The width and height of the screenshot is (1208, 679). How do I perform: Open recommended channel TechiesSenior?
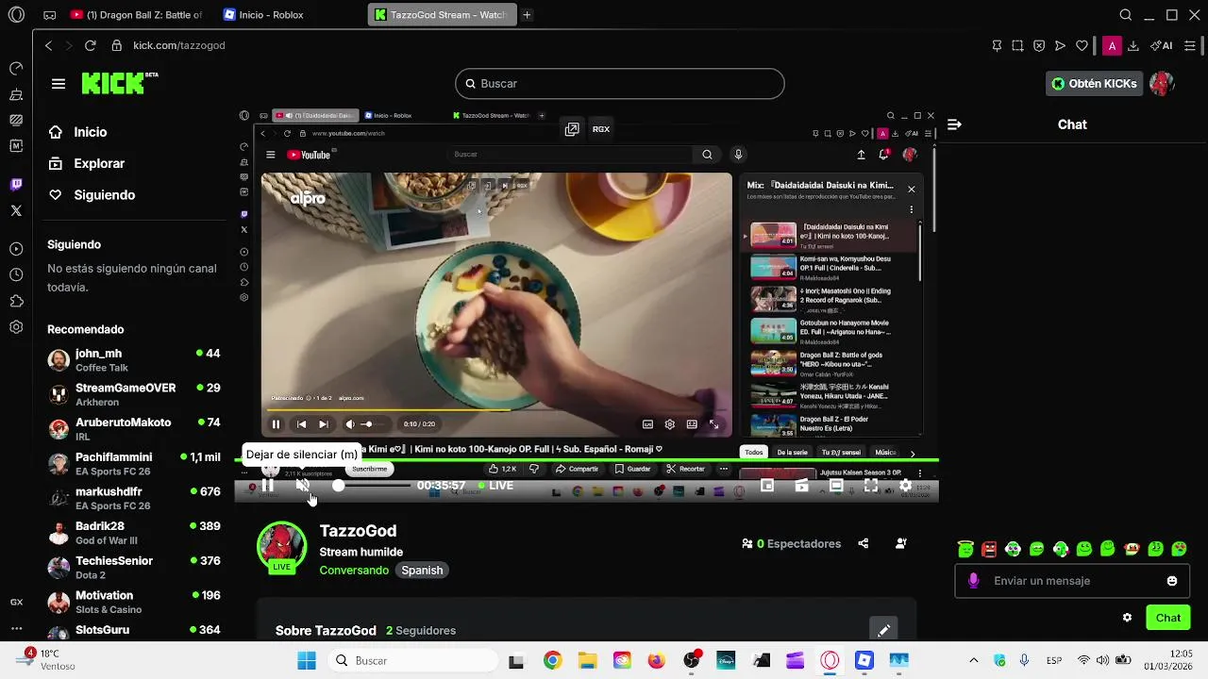[x=134, y=568]
